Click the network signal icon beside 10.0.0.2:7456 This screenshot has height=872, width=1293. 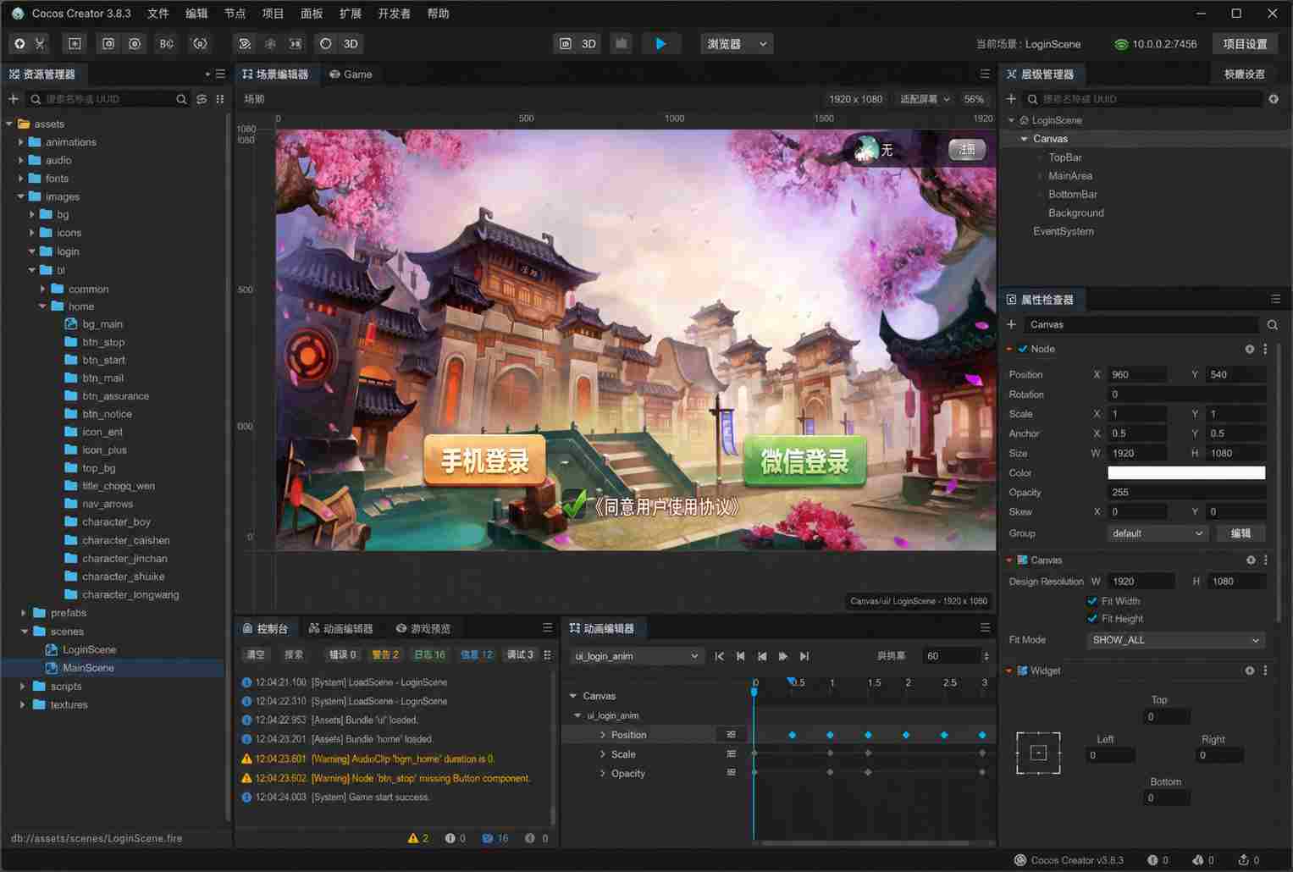(x=1121, y=44)
